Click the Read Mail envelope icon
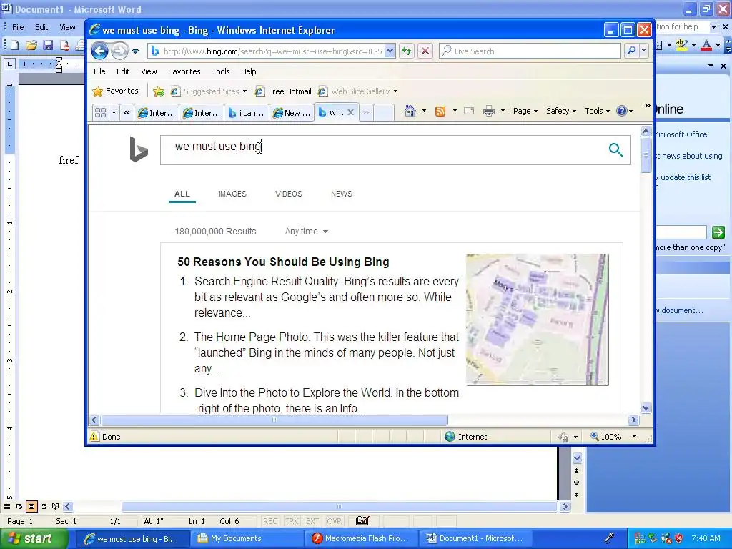Screen dimensions: 732x549 pos(469,111)
